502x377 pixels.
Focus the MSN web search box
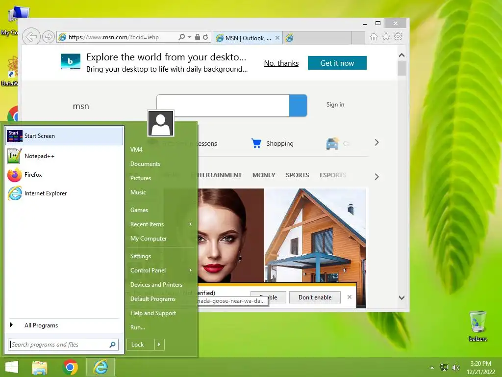click(x=223, y=106)
